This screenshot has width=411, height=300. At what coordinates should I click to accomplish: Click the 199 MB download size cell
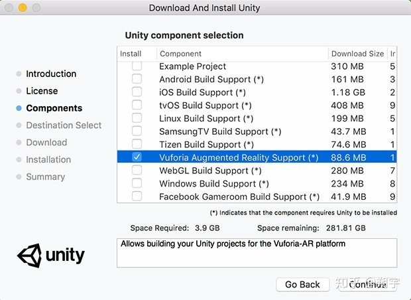pos(347,118)
